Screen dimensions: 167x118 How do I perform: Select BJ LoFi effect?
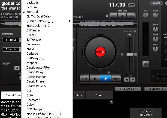pos(47,35)
